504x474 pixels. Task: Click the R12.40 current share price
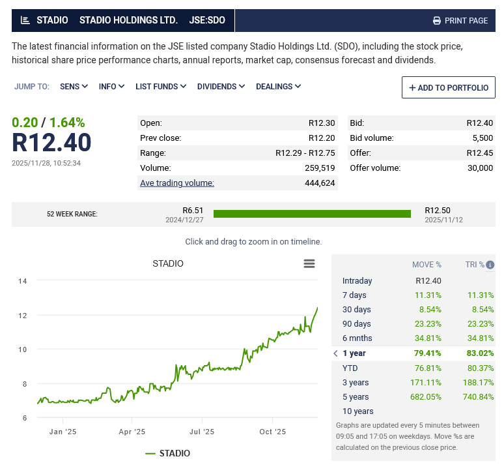tap(51, 143)
